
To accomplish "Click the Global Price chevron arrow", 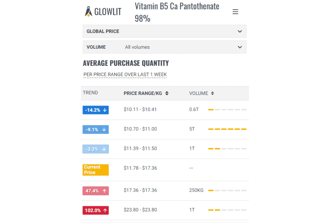I will pyautogui.click(x=240, y=31).
